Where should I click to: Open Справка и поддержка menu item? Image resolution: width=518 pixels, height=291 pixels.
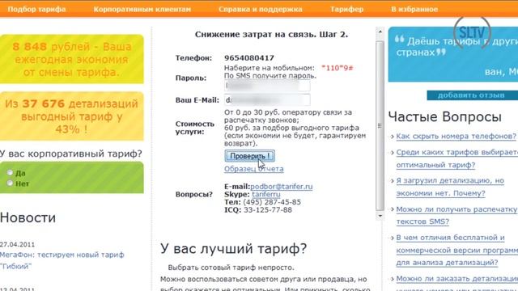pyautogui.click(x=261, y=9)
